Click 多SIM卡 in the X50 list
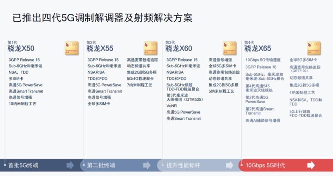 point(16,79)
